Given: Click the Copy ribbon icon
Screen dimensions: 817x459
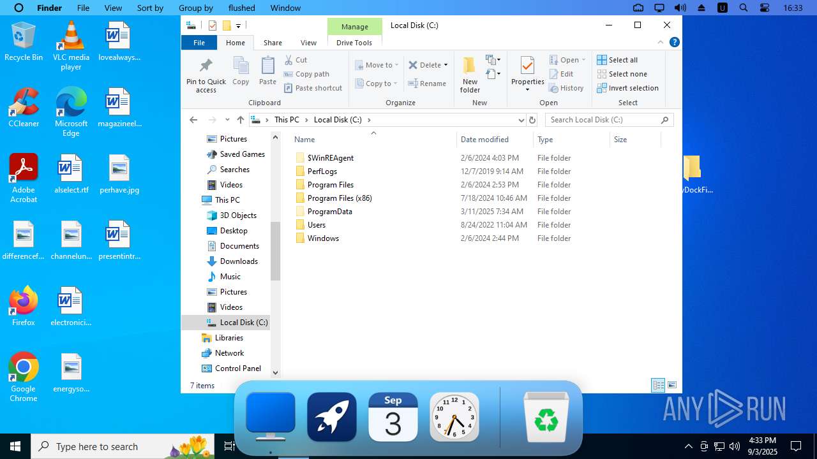Looking at the screenshot, I should click(241, 70).
